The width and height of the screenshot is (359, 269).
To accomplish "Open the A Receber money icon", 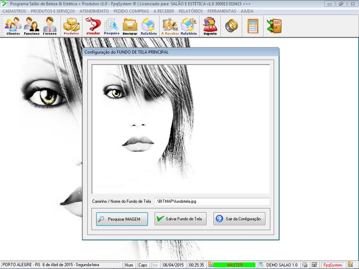I will point(170,26).
